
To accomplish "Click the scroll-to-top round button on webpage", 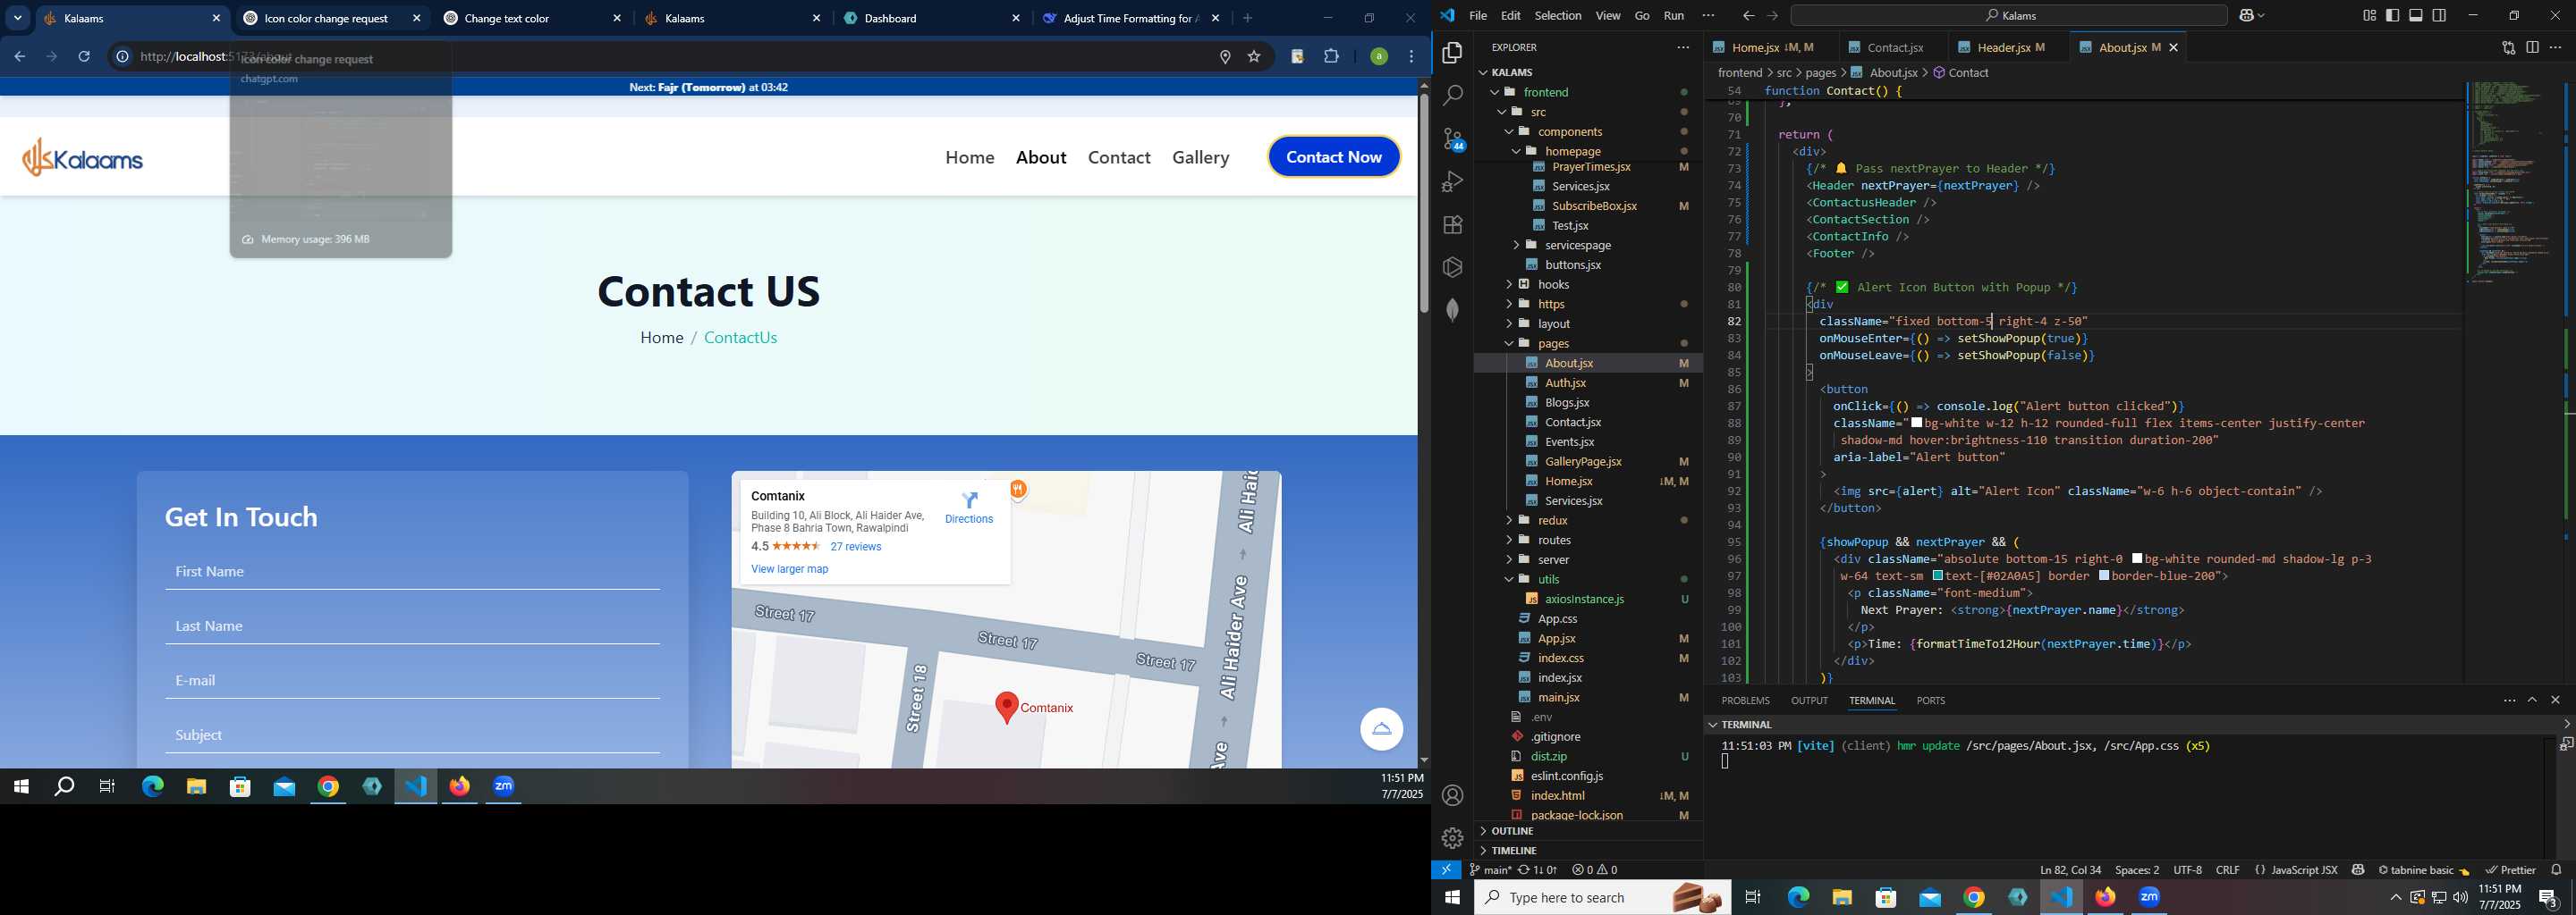I will pyautogui.click(x=1381, y=729).
